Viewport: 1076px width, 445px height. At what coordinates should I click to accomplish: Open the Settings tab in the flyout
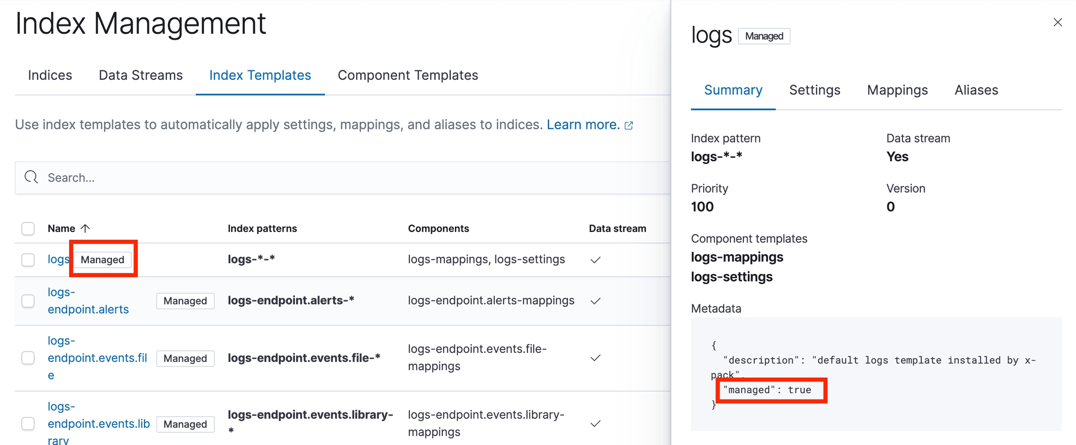[x=814, y=90]
